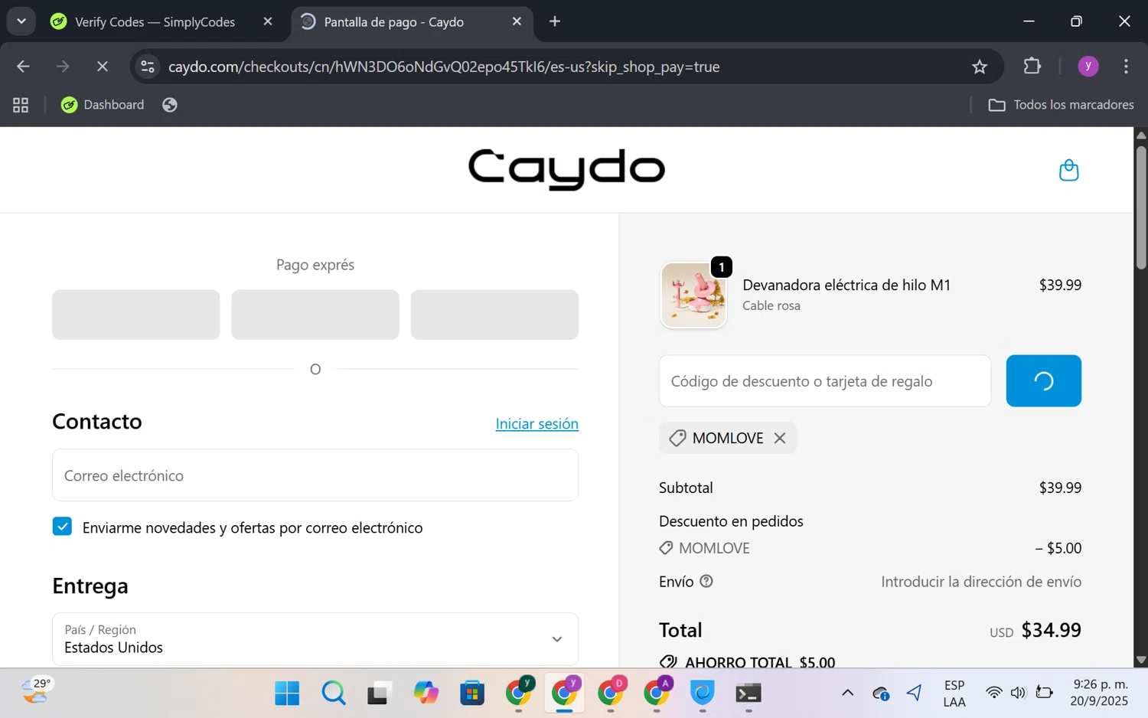Open the Terminal app on taskbar
This screenshot has width=1148, height=718.
pyautogui.click(x=748, y=694)
